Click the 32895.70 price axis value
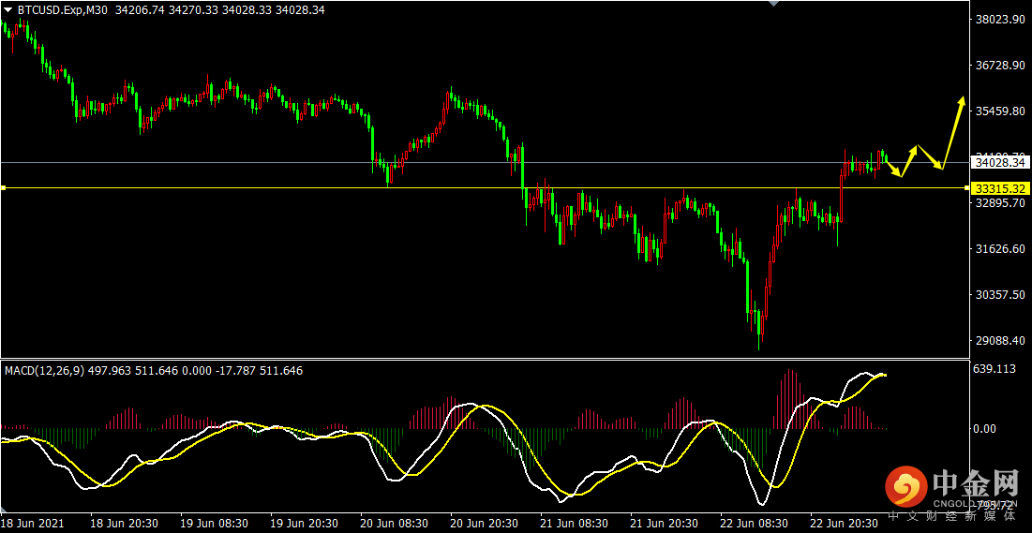Image resolution: width=1032 pixels, height=533 pixels. (x=1000, y=203)
